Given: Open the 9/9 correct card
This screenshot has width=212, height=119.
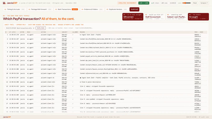Looking at the screenshot, I should tap(133, 17).
